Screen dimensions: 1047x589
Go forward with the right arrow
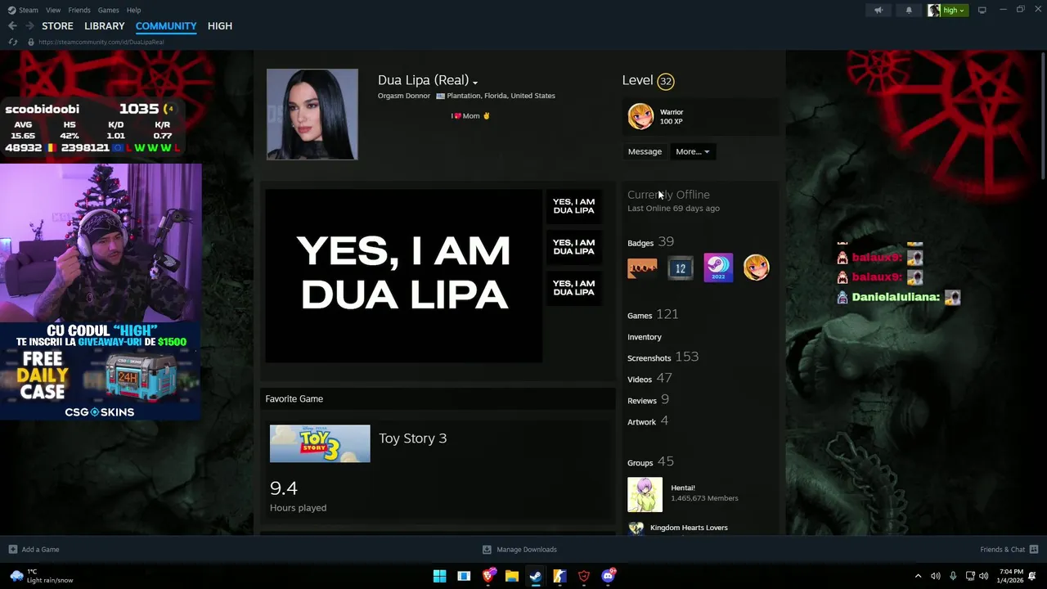click(29, 26)
